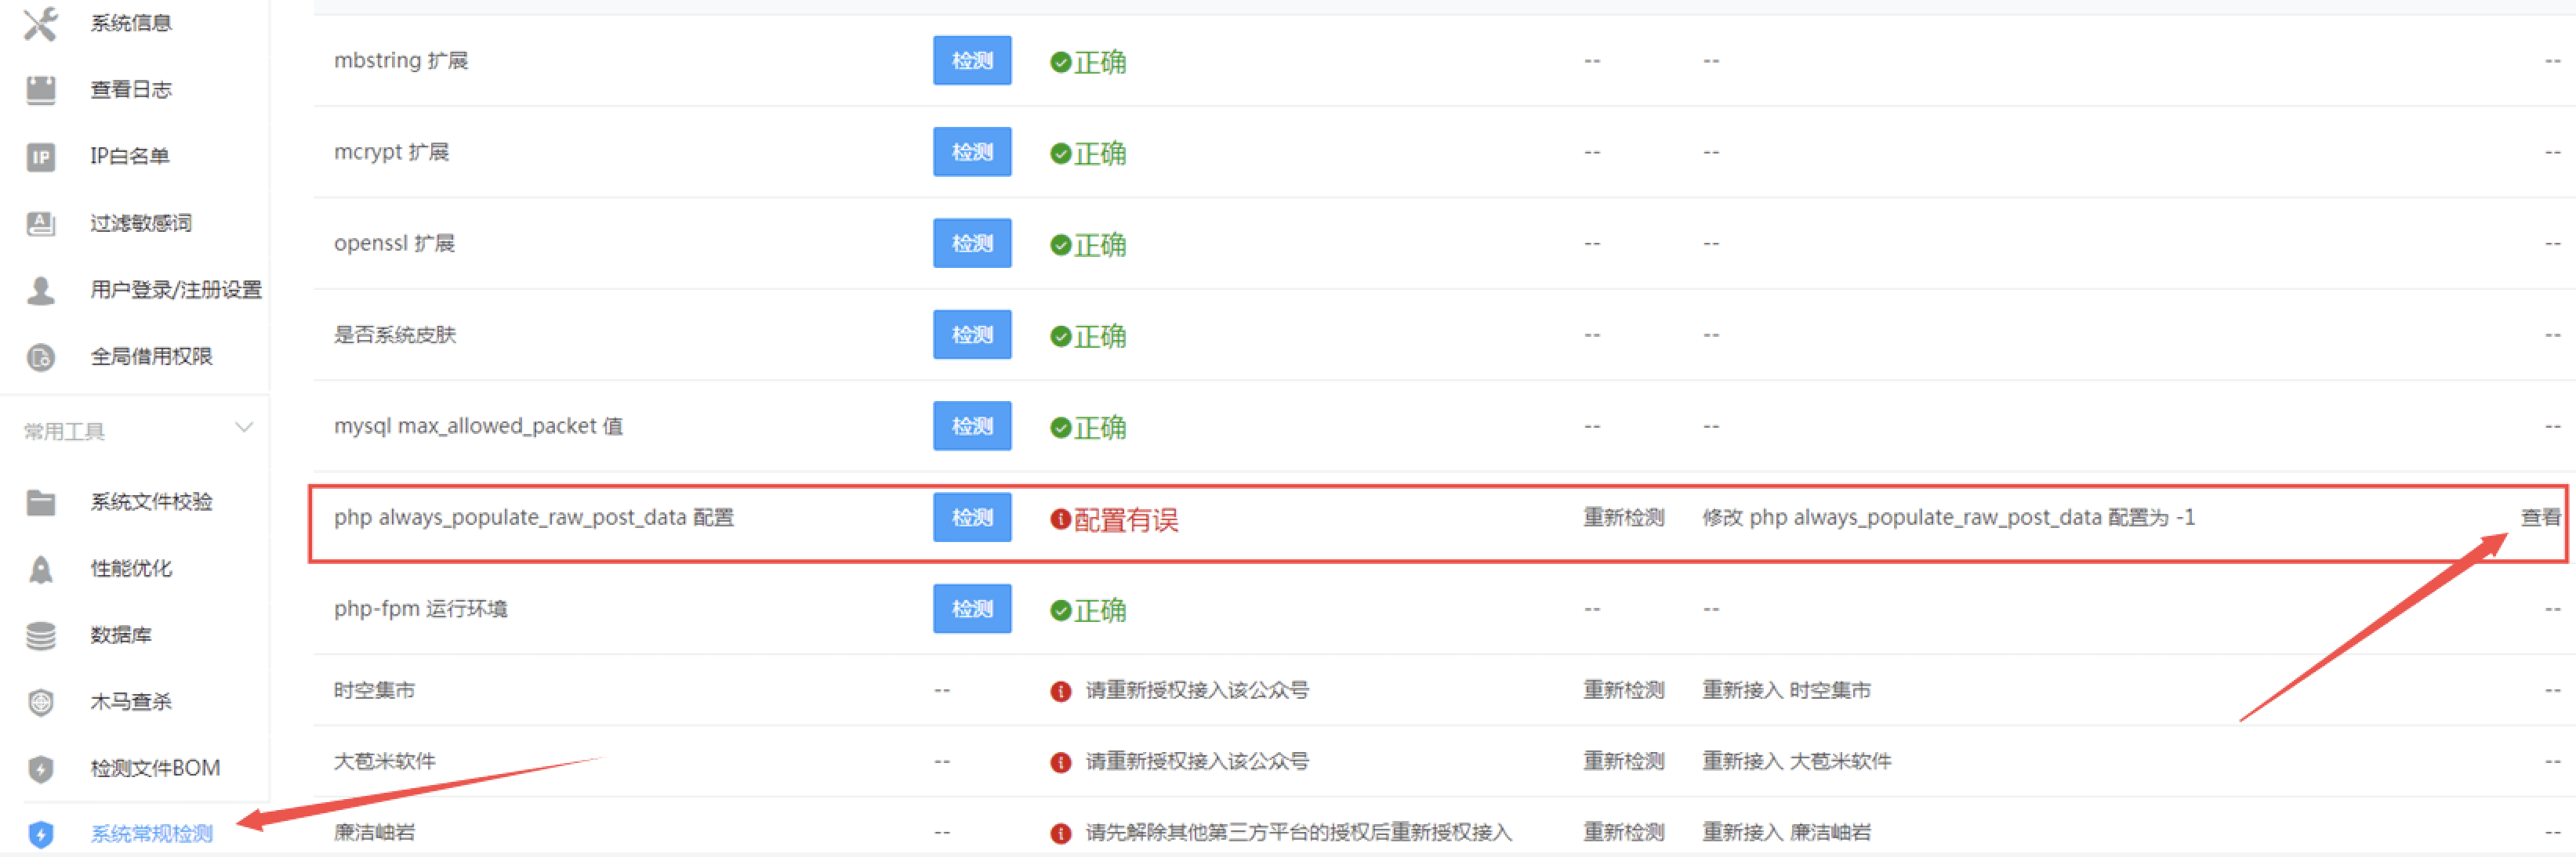2576x857 pixels.
Task: Open the database icon for 数据库
Action: pyautogui.click(x=40, y=635)
